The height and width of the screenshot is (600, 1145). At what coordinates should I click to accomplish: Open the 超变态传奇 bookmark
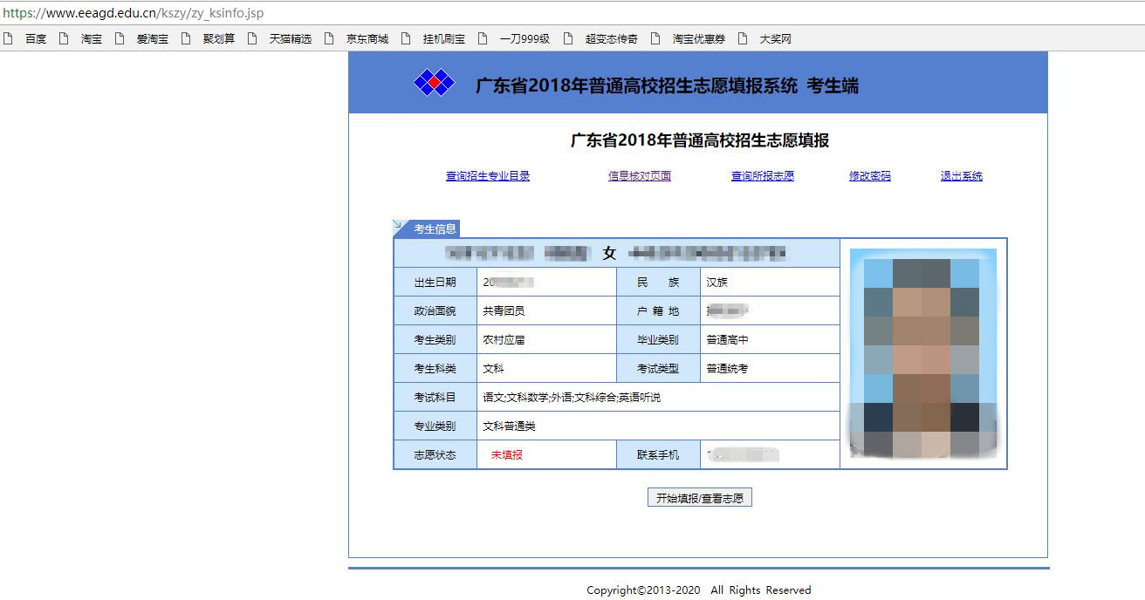pos(611,39)
